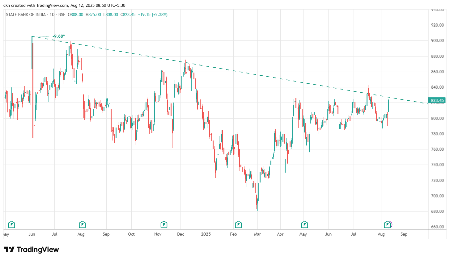The image size is (450, 260).
Task: Click the 800.00 level on price axis
Action: pos(437,118)
